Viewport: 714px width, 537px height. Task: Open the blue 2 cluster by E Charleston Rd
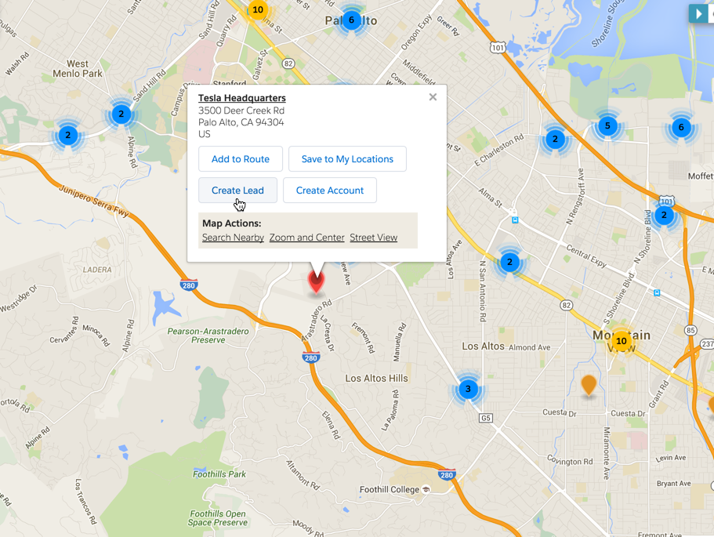tap(555, 139)
